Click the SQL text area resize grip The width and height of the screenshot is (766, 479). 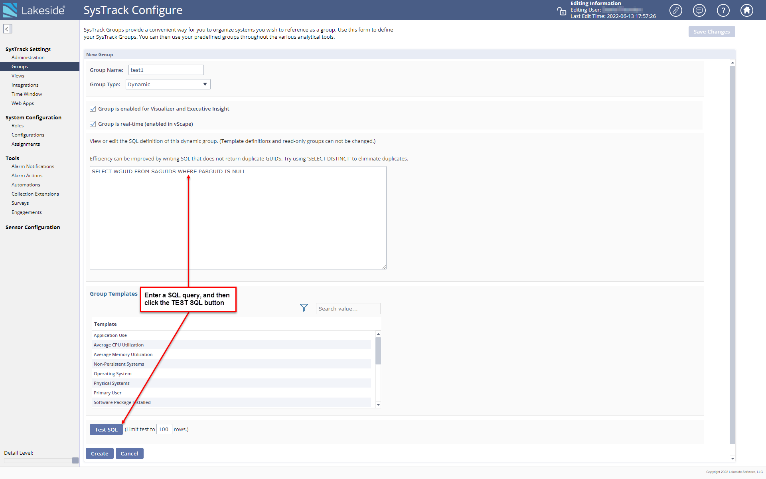click(x=384, y=267)
